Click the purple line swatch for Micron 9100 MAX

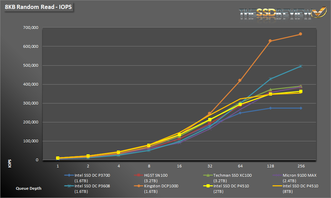277,175
